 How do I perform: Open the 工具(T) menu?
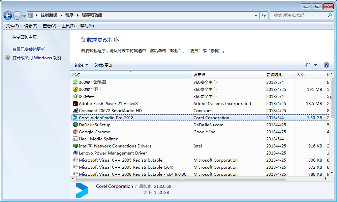68,26
